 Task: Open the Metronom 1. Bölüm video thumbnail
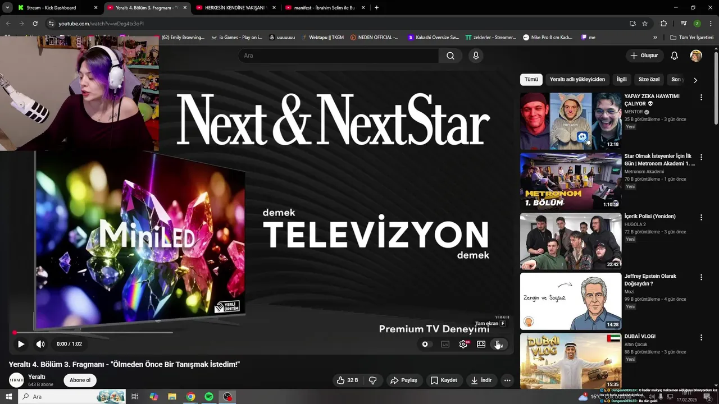[x=571, y=181]
